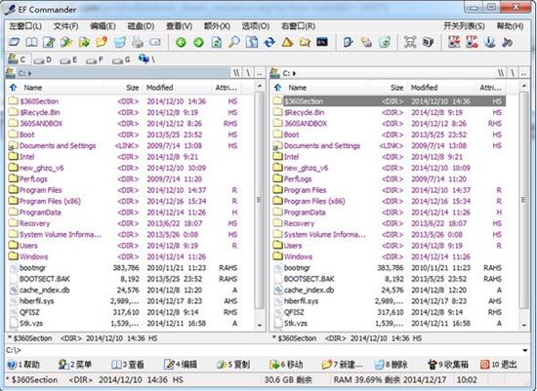Click the Rename label toolbar icon
The height and width of the screenshot is (391, 537).
click(155, 42)
